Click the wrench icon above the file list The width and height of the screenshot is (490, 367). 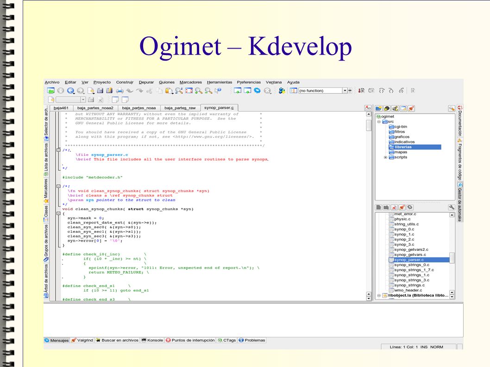coord(451,207)
